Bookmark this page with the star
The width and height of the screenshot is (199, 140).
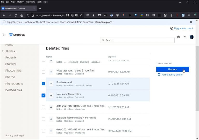click(x=81, y=15)
